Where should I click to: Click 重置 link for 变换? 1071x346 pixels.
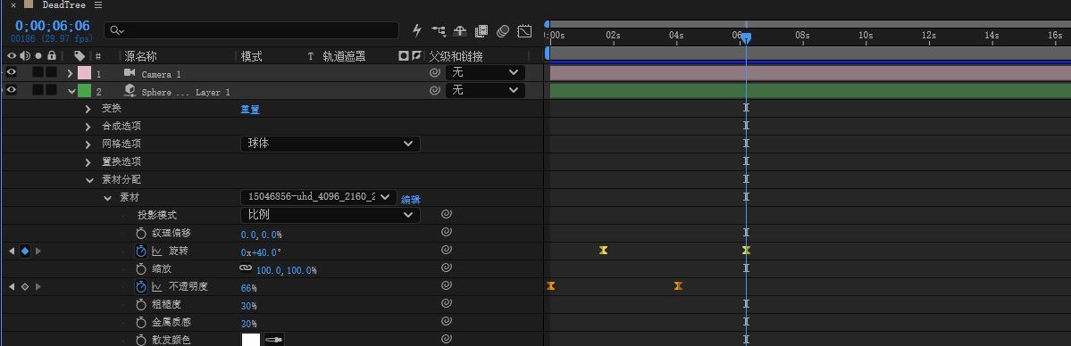250,109
